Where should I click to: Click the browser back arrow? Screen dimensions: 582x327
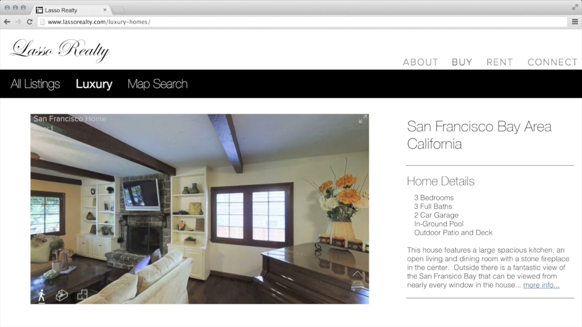point(7,22)
